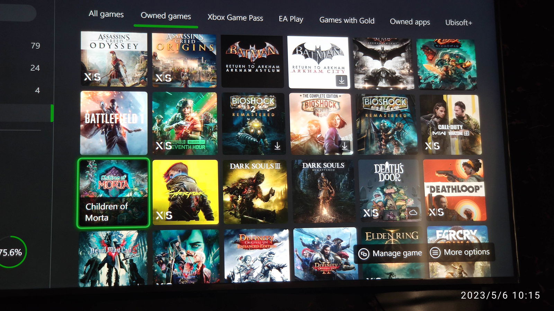Switch to Games with Gold tab
Viewport: 554px width, 311px height.
[347, 20]
